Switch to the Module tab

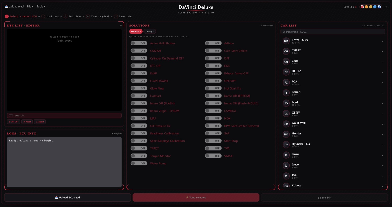coord(136,32)
